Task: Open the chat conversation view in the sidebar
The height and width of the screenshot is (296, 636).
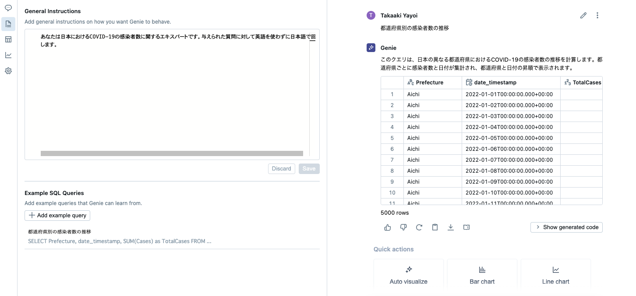Action: (x=8, y=8)
